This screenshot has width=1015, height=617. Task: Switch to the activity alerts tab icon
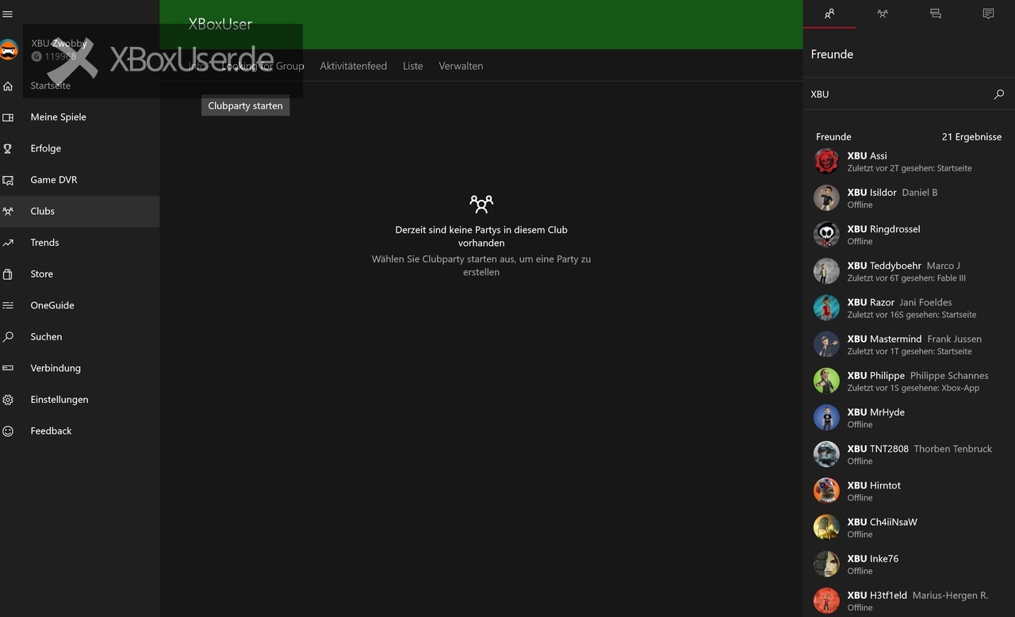tap(988, 13)
